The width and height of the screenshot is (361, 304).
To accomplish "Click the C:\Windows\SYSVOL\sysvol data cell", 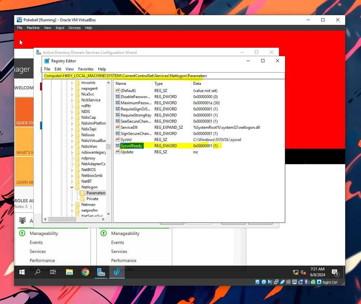I will coord(217,140).
